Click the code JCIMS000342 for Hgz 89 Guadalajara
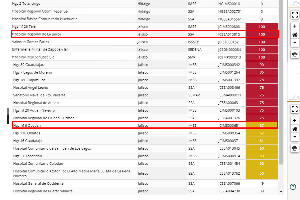300x200 pixels. [x=229, y=65]
